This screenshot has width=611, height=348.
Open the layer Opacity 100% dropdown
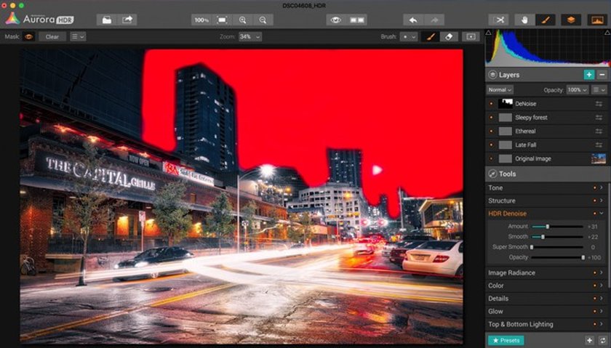pos(577,90)
